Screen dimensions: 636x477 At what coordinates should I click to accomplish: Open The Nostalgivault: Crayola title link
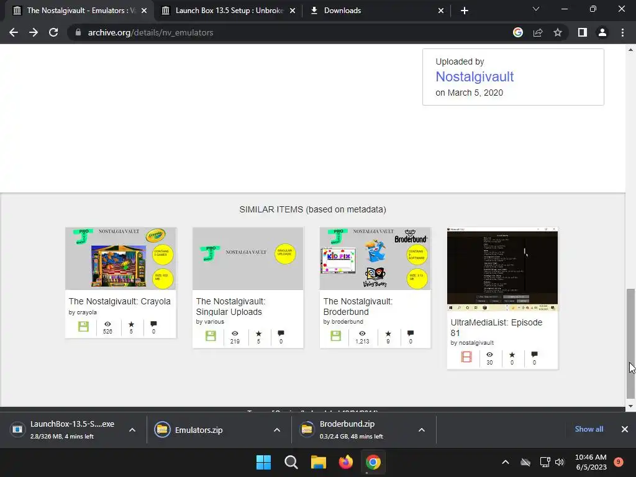pyautogui.click(x=120, y=301)
